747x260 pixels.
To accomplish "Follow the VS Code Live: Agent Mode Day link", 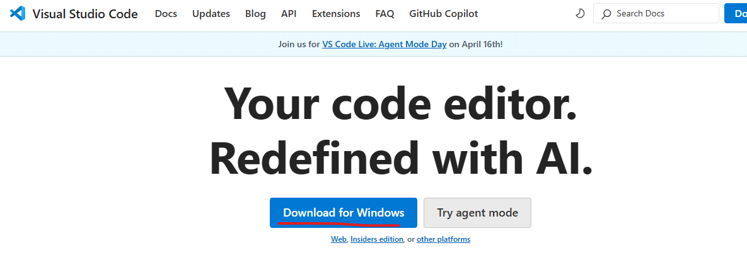I will (385, 44).
